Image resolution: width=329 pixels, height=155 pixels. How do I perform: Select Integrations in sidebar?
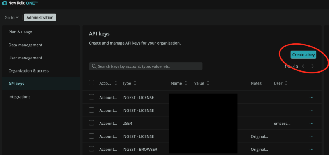click(19, 97)
